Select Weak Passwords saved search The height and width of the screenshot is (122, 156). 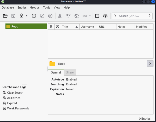coord(18,108)
